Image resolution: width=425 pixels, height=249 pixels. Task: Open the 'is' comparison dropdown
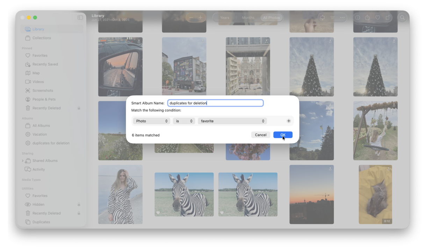pyautogui.click(x=184, y=121)
